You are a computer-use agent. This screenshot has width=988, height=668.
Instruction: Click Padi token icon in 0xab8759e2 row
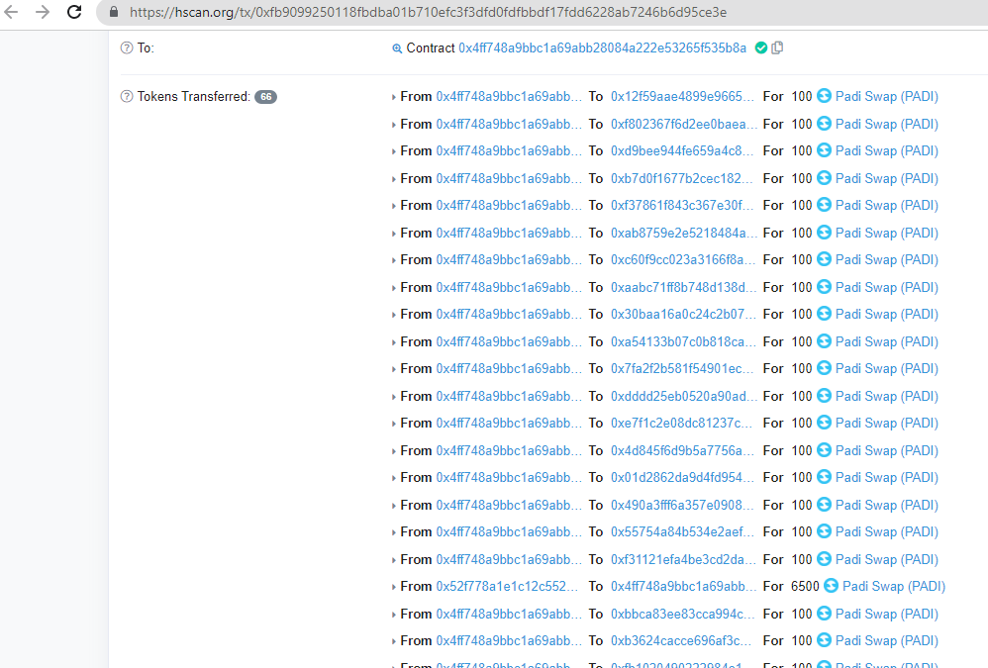pyautogui.click(x=825, y=233)
